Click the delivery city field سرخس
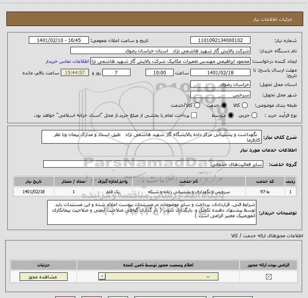 (220, 95)
